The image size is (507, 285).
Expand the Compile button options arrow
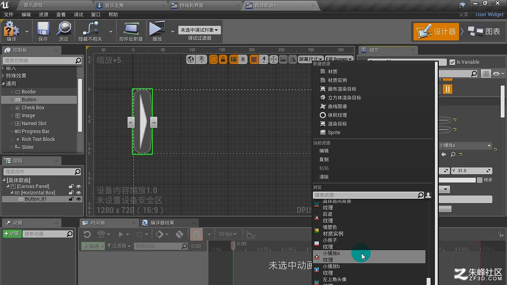click(x=27, y=31)
